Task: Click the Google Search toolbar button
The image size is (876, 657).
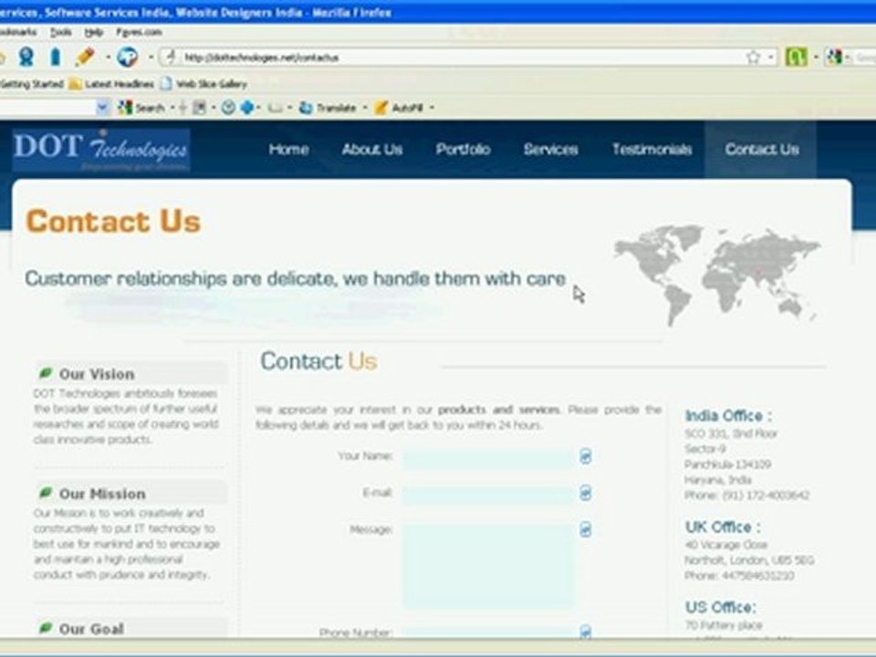Action: coord(141,108)
